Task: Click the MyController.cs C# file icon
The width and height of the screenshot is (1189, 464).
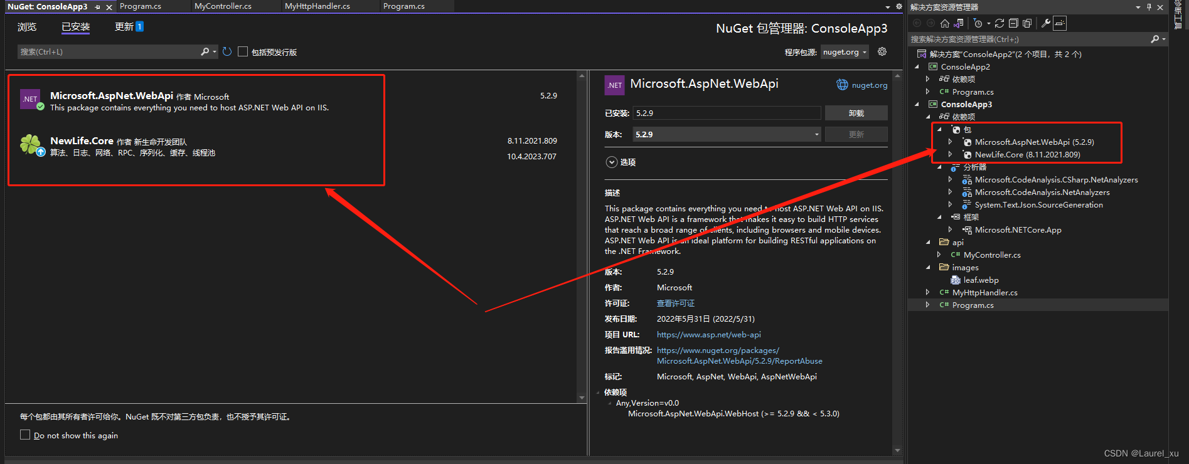Action: (956, 255)
